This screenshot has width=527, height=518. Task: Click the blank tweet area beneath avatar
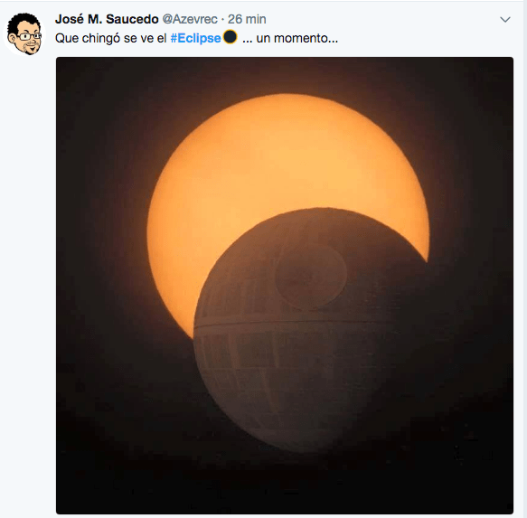click(x=27, y=268)
